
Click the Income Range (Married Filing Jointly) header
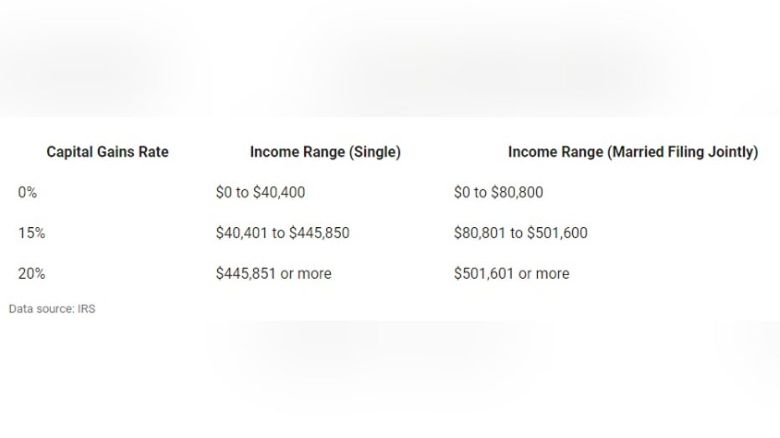pyautogui.click(x=633, y=152)
